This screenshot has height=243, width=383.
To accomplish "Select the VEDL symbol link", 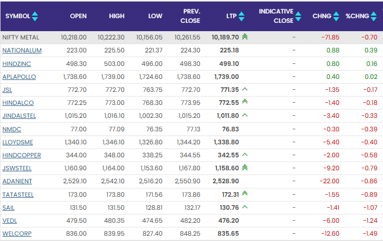I will [10, 220].
